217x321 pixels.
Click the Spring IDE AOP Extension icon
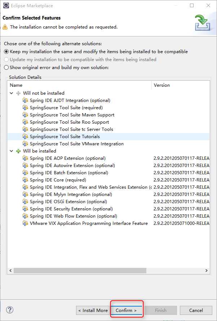(x=25, y=158)
